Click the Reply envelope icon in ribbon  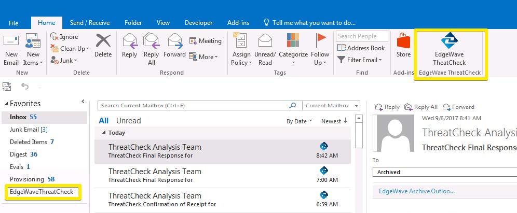point(130,41)
